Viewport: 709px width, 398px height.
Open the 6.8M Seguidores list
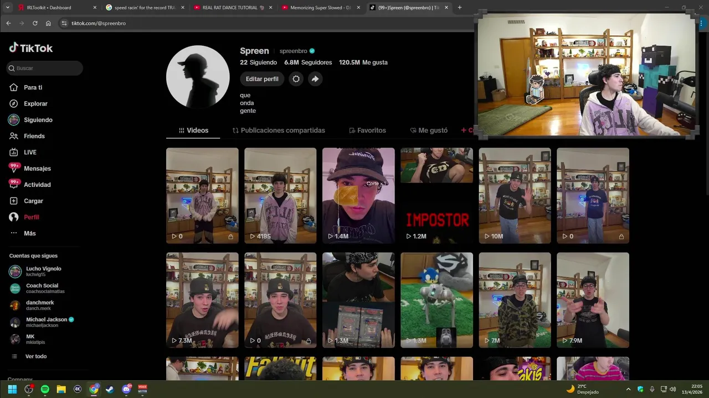click(308, 62)
